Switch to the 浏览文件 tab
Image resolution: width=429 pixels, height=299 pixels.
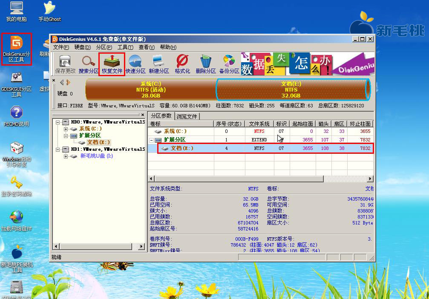187,116
